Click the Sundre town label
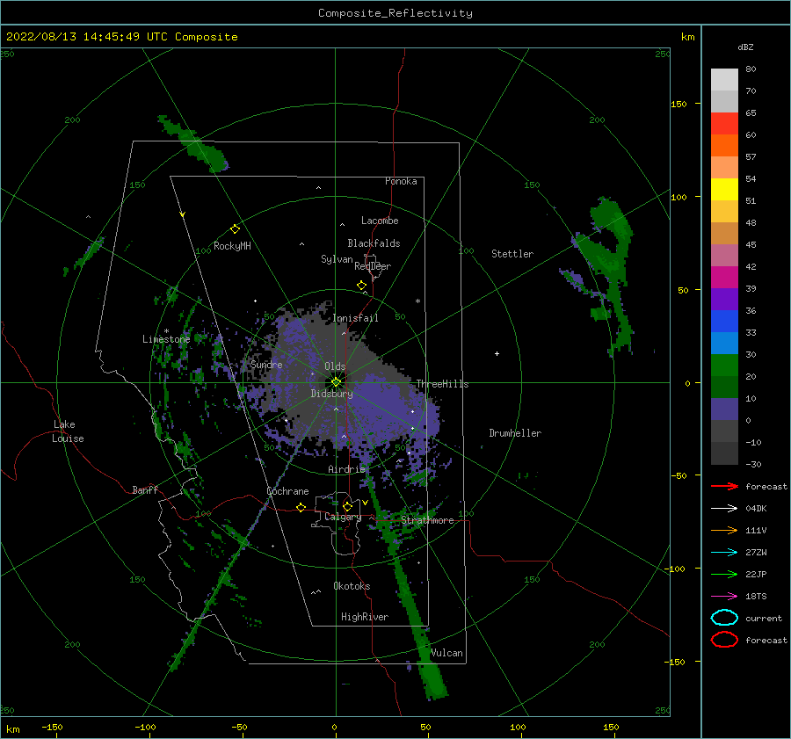The height and width of the screenshot is (739, 791). click(x=266, y=364)
